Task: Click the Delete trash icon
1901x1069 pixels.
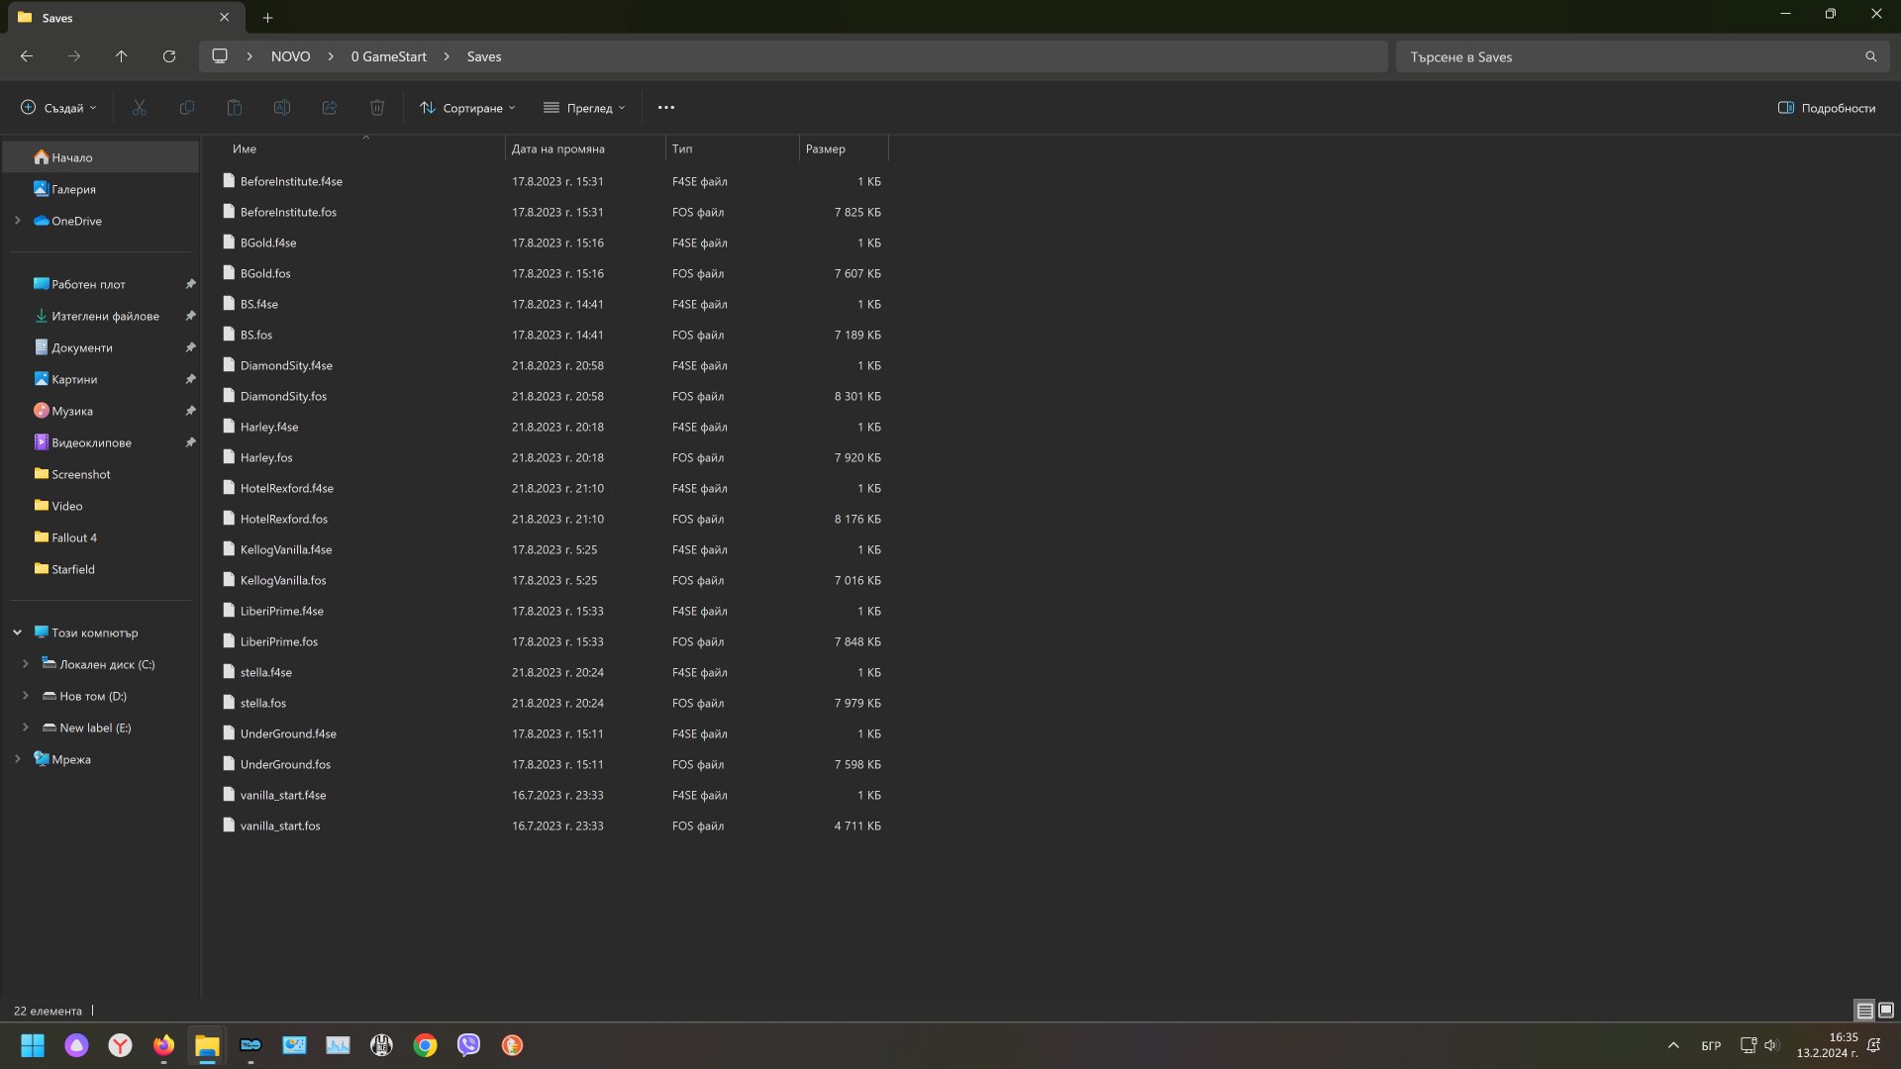Action: coord(377,108)
